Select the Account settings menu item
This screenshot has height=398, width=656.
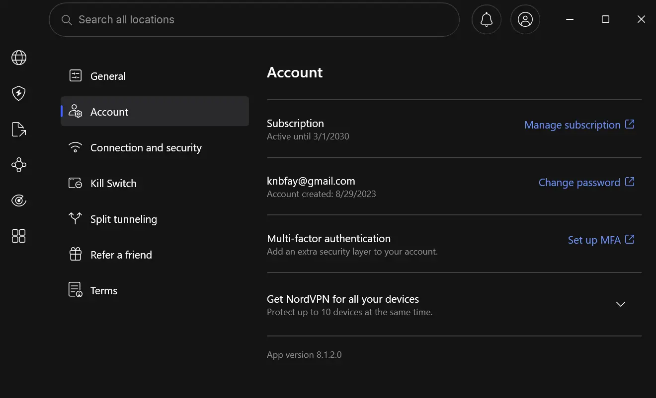point(155,112)
